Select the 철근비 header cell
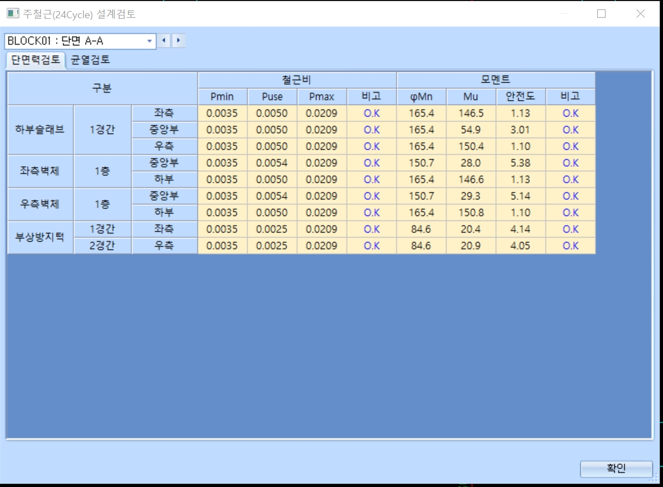This screenshot has height=487, width=663. (297, 80)
